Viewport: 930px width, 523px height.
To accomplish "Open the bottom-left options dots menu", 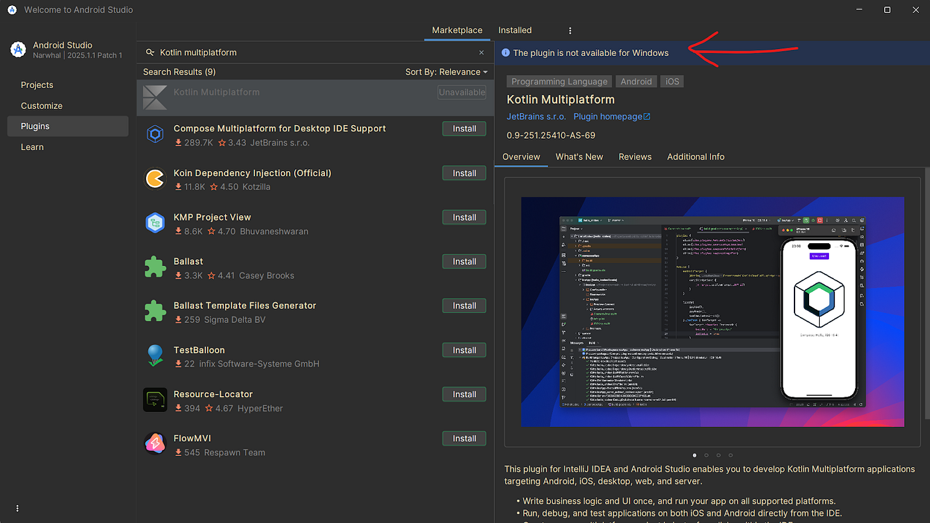I will click(x=17, y=508).
